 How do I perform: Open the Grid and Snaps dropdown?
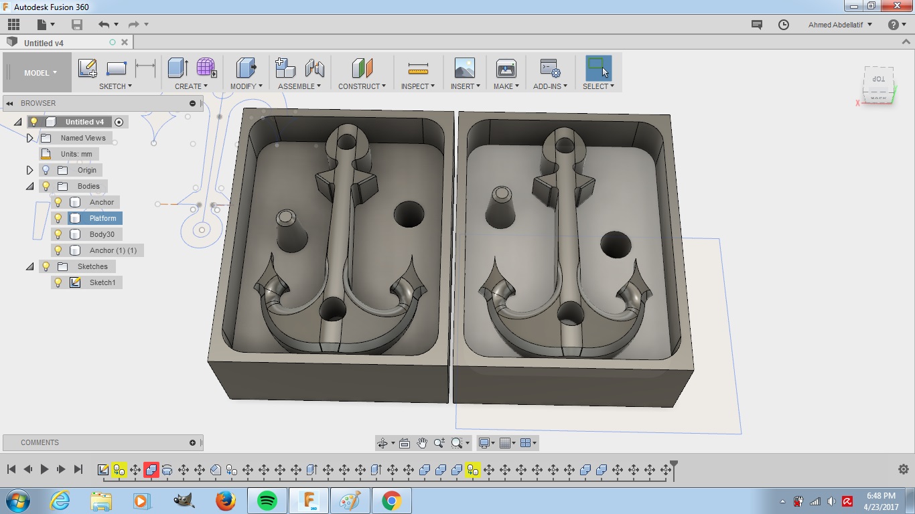[507, 443]
